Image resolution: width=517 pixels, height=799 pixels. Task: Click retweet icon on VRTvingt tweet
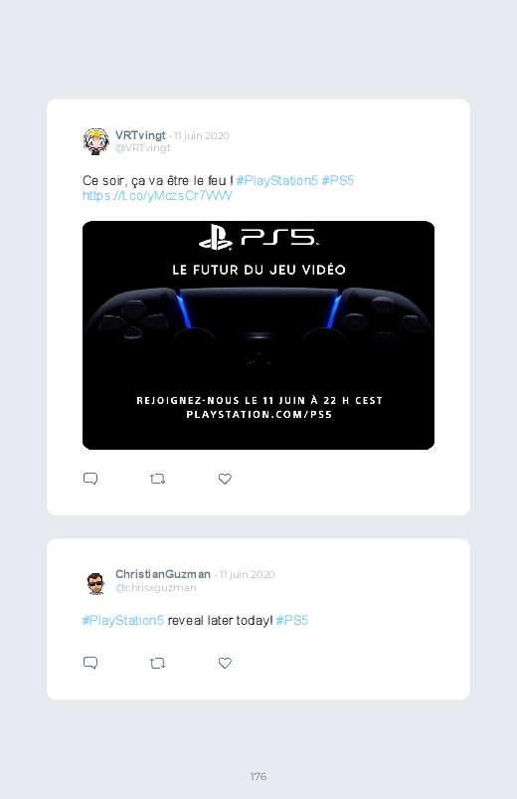pyautogui.click(x=157, y=479)
